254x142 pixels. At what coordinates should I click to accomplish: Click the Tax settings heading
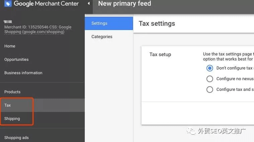coord(157,24)
